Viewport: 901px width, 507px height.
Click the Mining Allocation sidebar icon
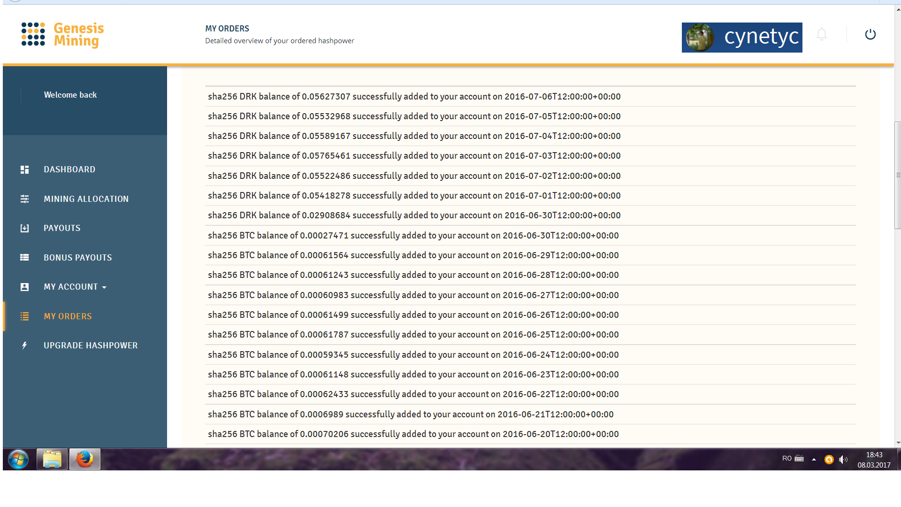[x=25, y=199]
